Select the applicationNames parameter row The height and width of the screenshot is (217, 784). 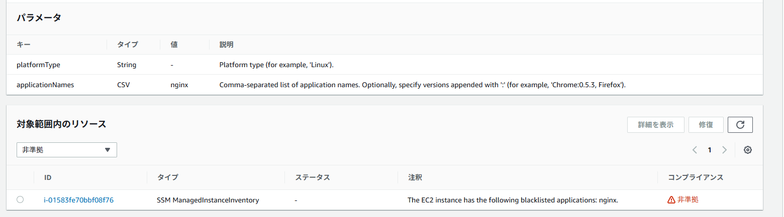tap(384, 85)
